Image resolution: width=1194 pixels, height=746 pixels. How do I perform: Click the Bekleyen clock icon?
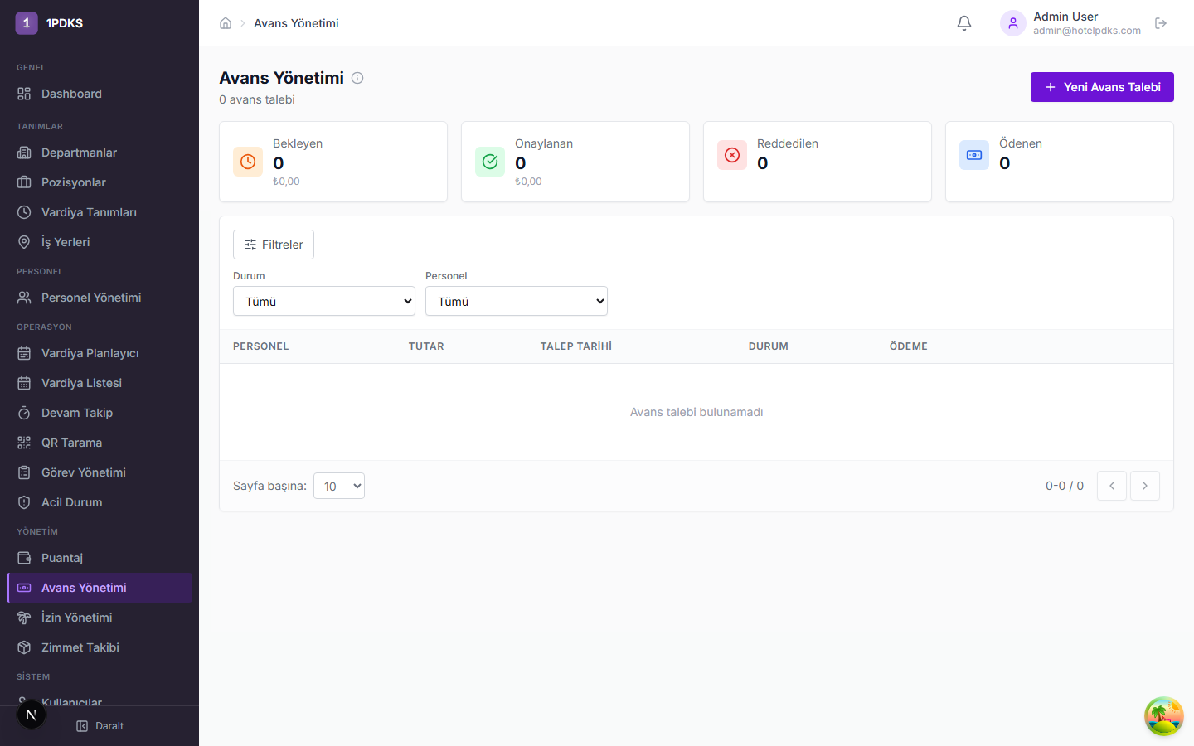point(248,162)
